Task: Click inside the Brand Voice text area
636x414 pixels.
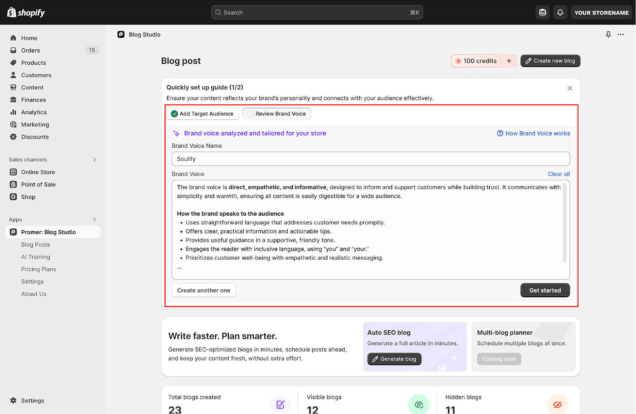Action: coord(370,230)
